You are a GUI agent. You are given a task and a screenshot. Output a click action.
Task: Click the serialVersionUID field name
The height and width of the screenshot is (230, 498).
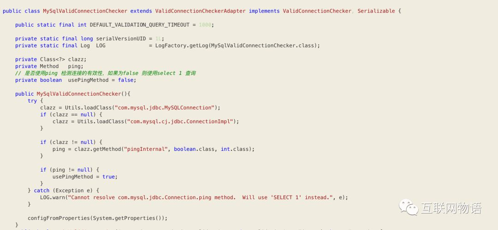click(121, 39)
